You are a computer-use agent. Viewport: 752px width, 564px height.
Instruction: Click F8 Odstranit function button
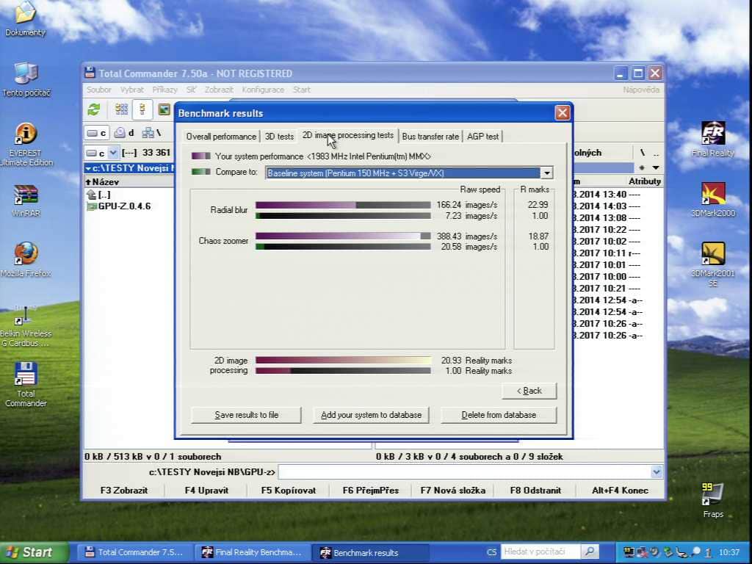(x=535, y=491)
